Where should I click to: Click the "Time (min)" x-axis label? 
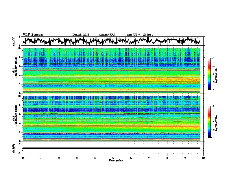tap(116, 161)
